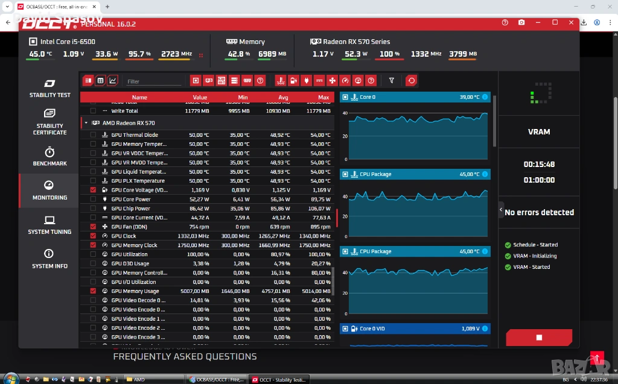Toggle the fan sensors filter icon

(332, 80)
